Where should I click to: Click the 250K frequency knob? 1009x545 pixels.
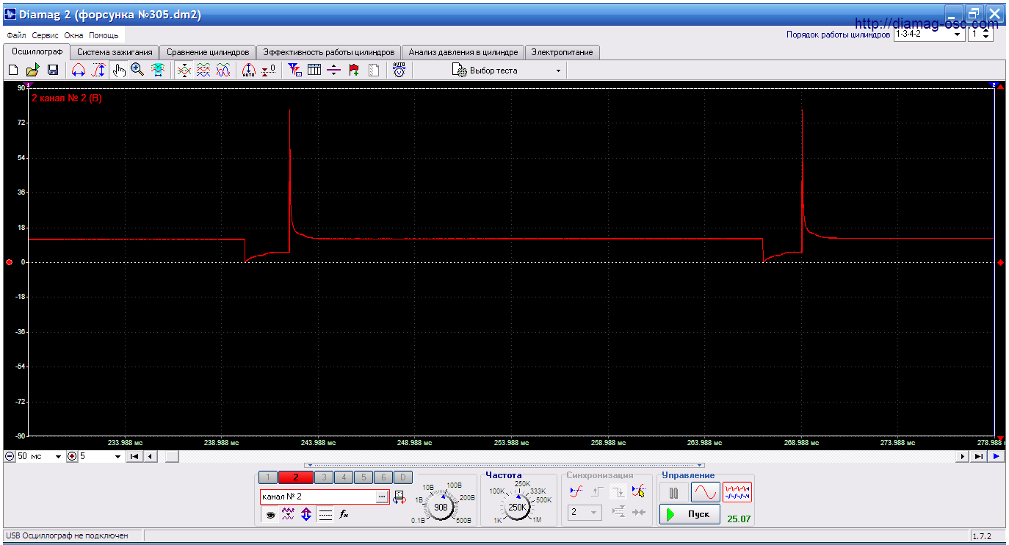click(x=518, y=507)
